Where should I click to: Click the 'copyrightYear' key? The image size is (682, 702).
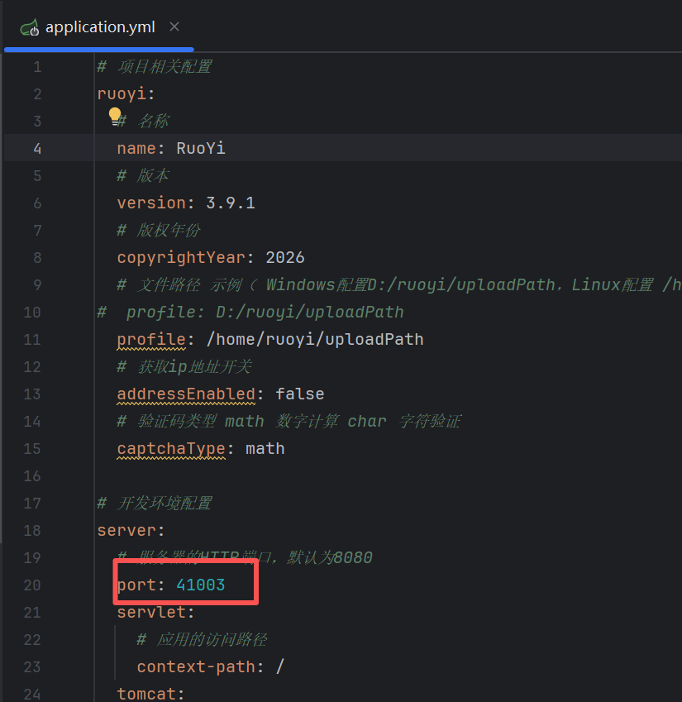point(181,258)
